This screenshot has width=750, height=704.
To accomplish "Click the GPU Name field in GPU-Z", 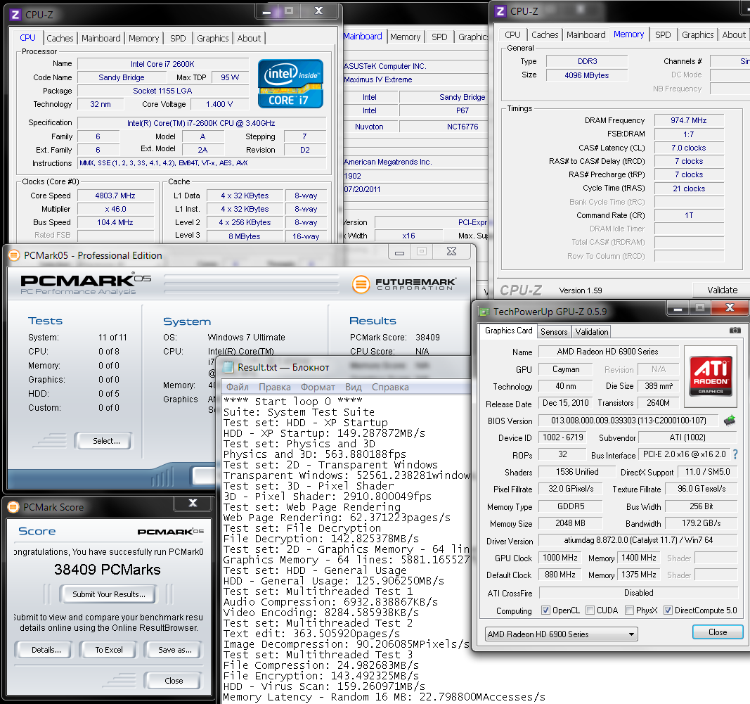I will pos(608,352).
